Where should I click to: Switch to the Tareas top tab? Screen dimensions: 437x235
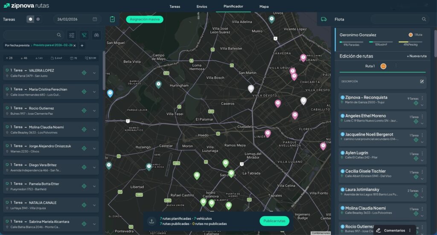[x=175, y=6]
